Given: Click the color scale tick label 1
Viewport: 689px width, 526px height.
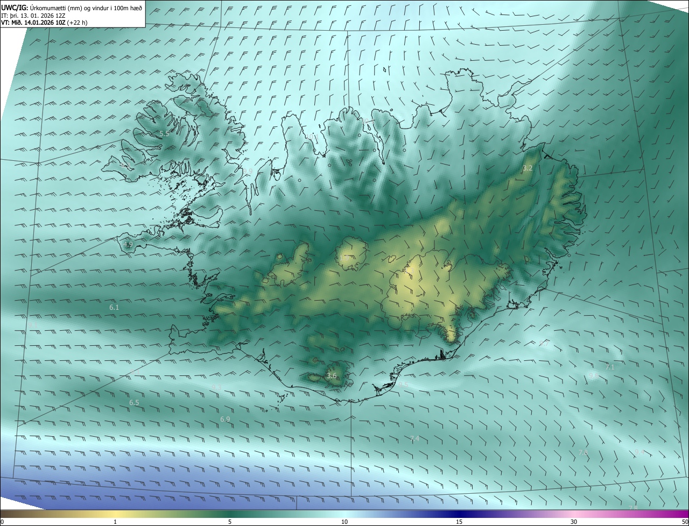Looking at the screenshot, I should 115,522.
